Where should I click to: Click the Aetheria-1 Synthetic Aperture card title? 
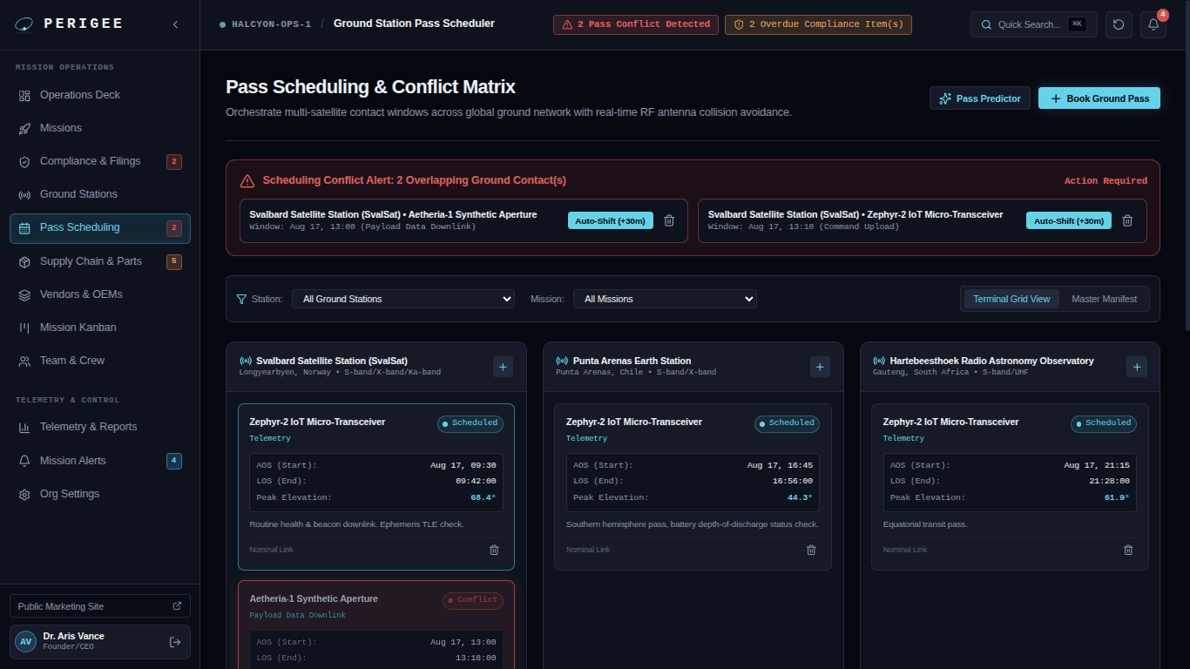tap(314, 598)
